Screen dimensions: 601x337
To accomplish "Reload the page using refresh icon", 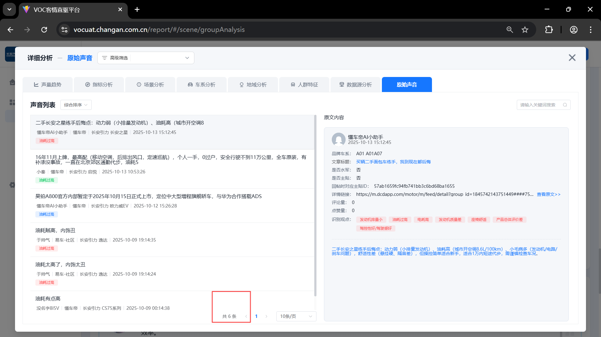I will pos(44,30).
